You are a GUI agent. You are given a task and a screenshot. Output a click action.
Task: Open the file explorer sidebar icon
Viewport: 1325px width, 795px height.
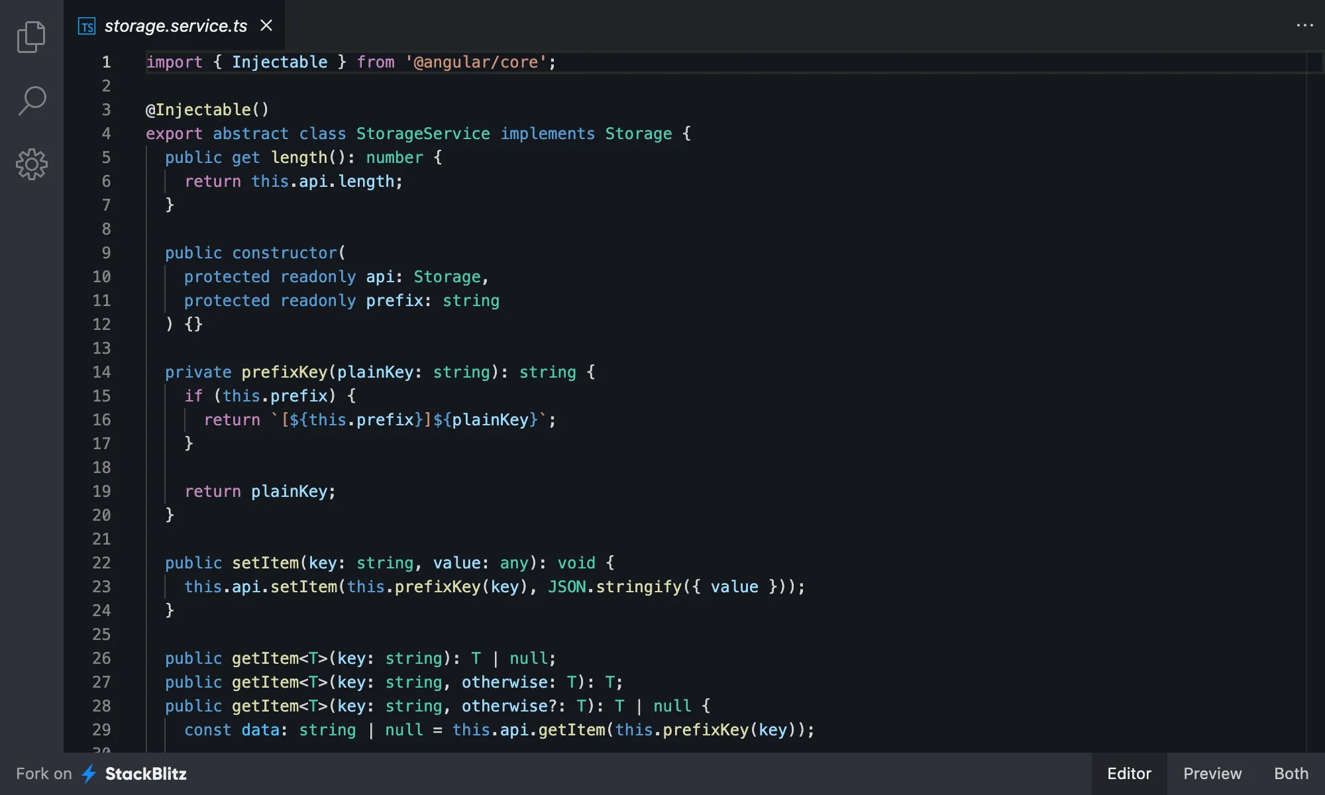coord(31,36)
